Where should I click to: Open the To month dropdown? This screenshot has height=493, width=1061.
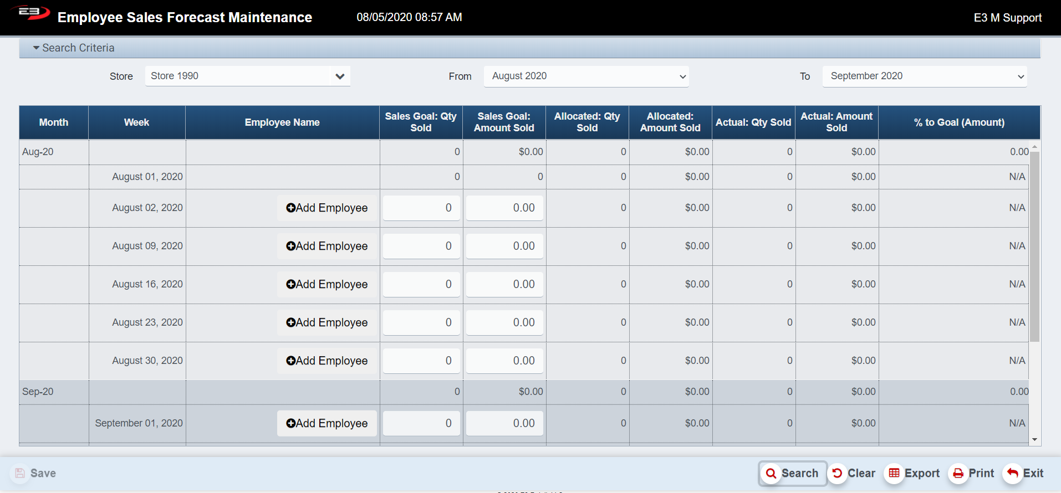[924, 76]
